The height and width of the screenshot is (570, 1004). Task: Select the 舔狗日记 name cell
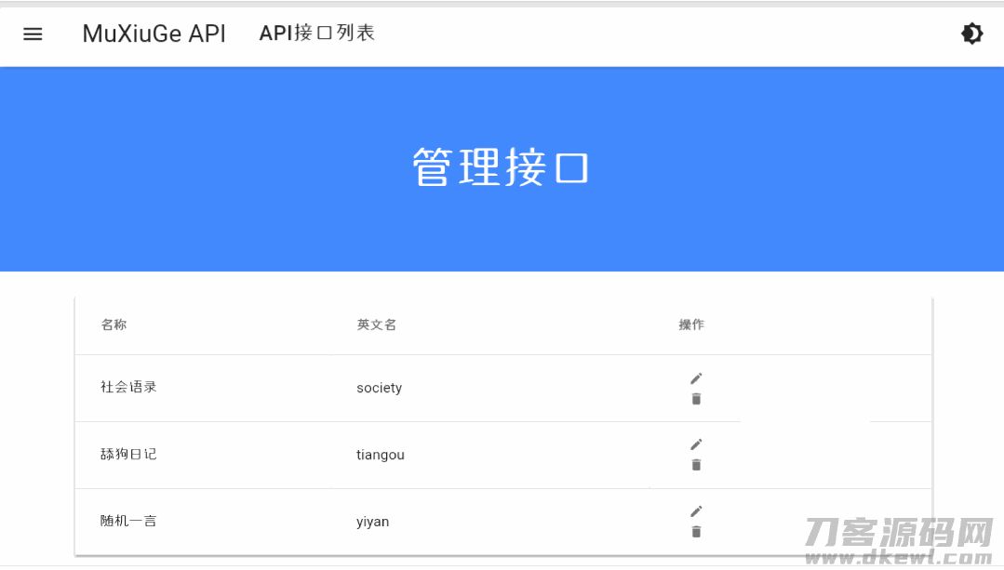point(128,455)
